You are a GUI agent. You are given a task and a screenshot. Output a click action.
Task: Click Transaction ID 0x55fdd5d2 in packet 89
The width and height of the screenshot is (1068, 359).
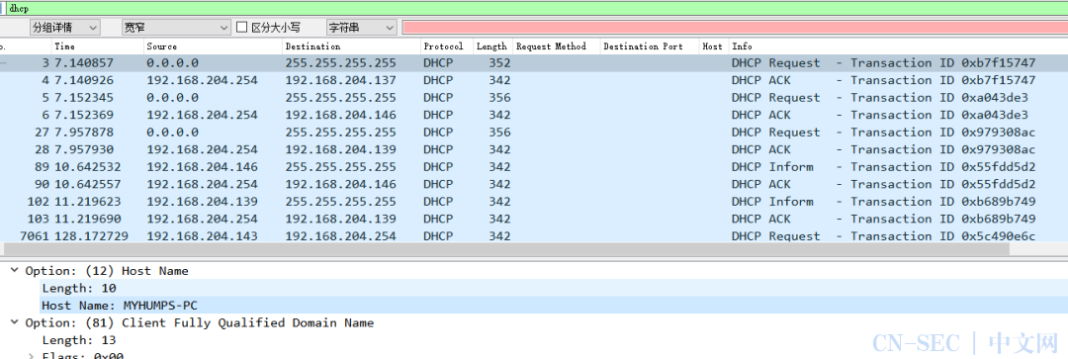click(x=942, y=167)
